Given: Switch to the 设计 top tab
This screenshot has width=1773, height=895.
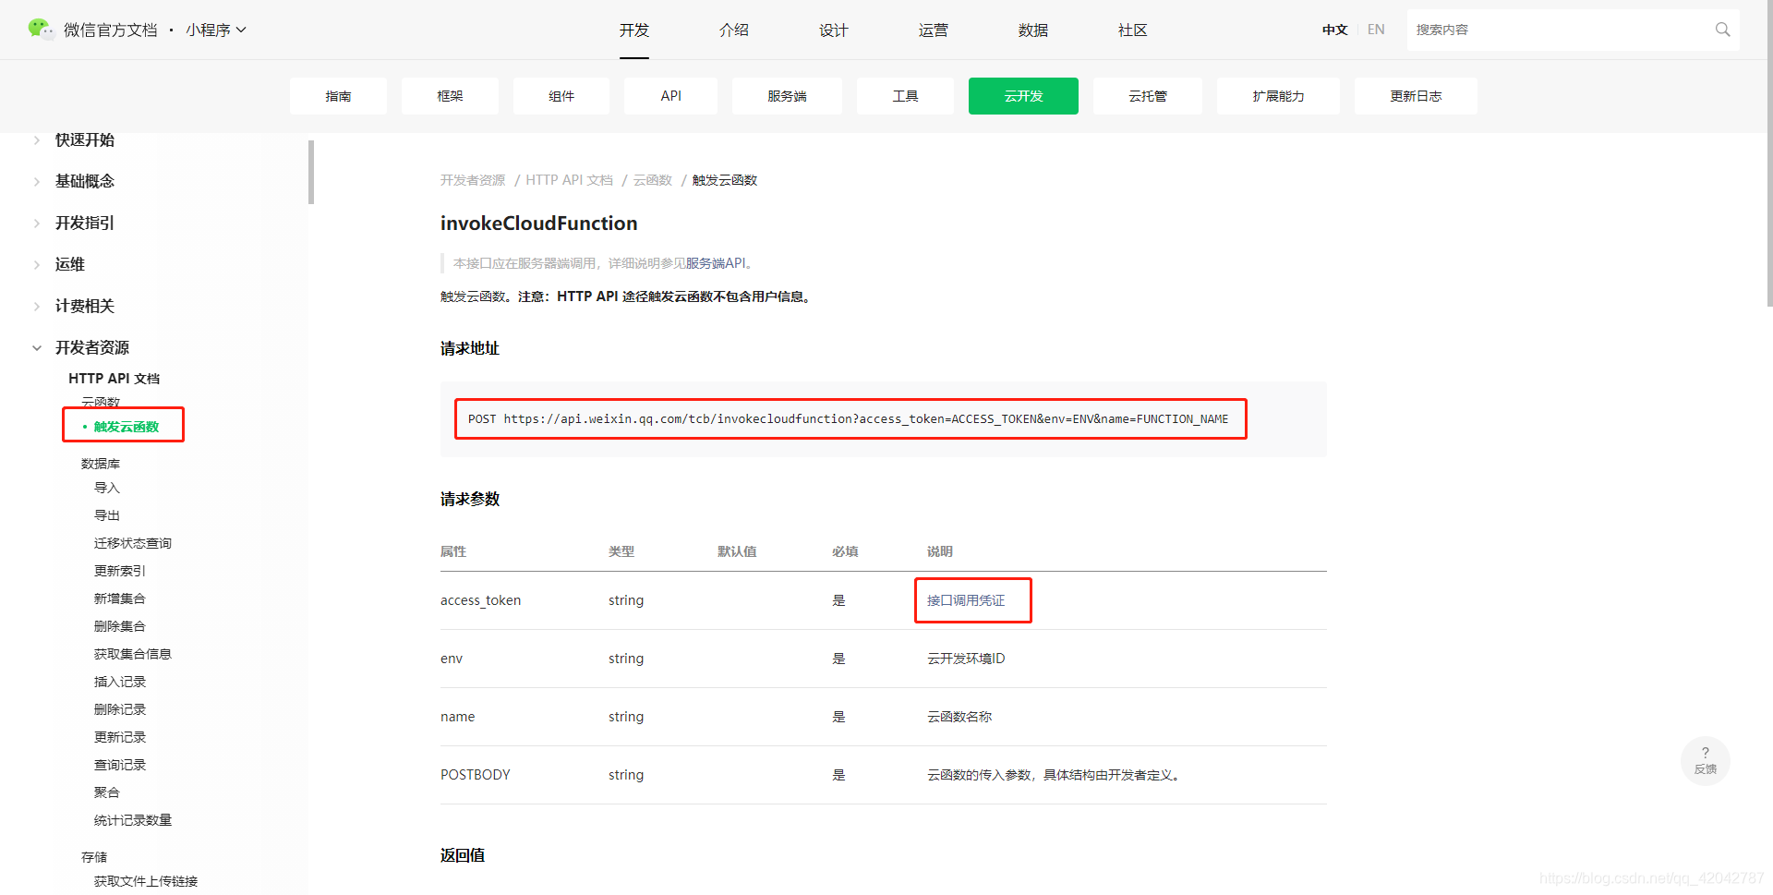Looking at the screenshot, I should coord(834,30).
